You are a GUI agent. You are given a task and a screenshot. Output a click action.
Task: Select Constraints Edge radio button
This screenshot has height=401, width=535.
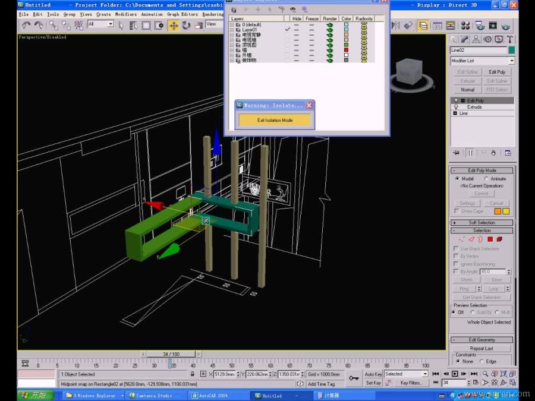click(481, 361)
